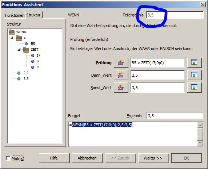Viewport: 208px width, 169px height.
Task: Shrink dialog using Prüfung select icon
Action: pyautogui.click(x=194, y=63)
